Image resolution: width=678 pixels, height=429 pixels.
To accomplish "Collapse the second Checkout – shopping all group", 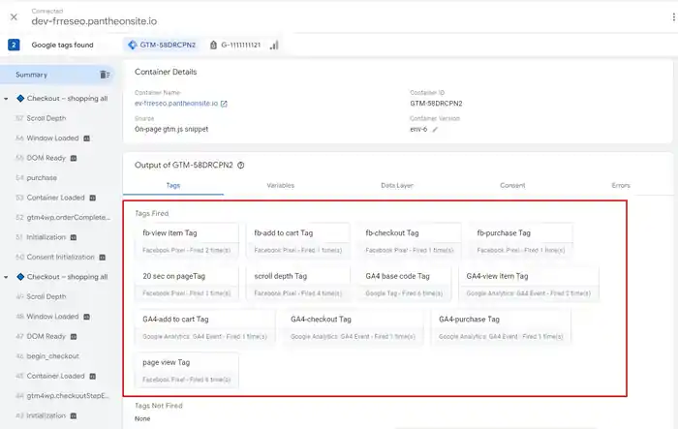I will click(6, 277).
